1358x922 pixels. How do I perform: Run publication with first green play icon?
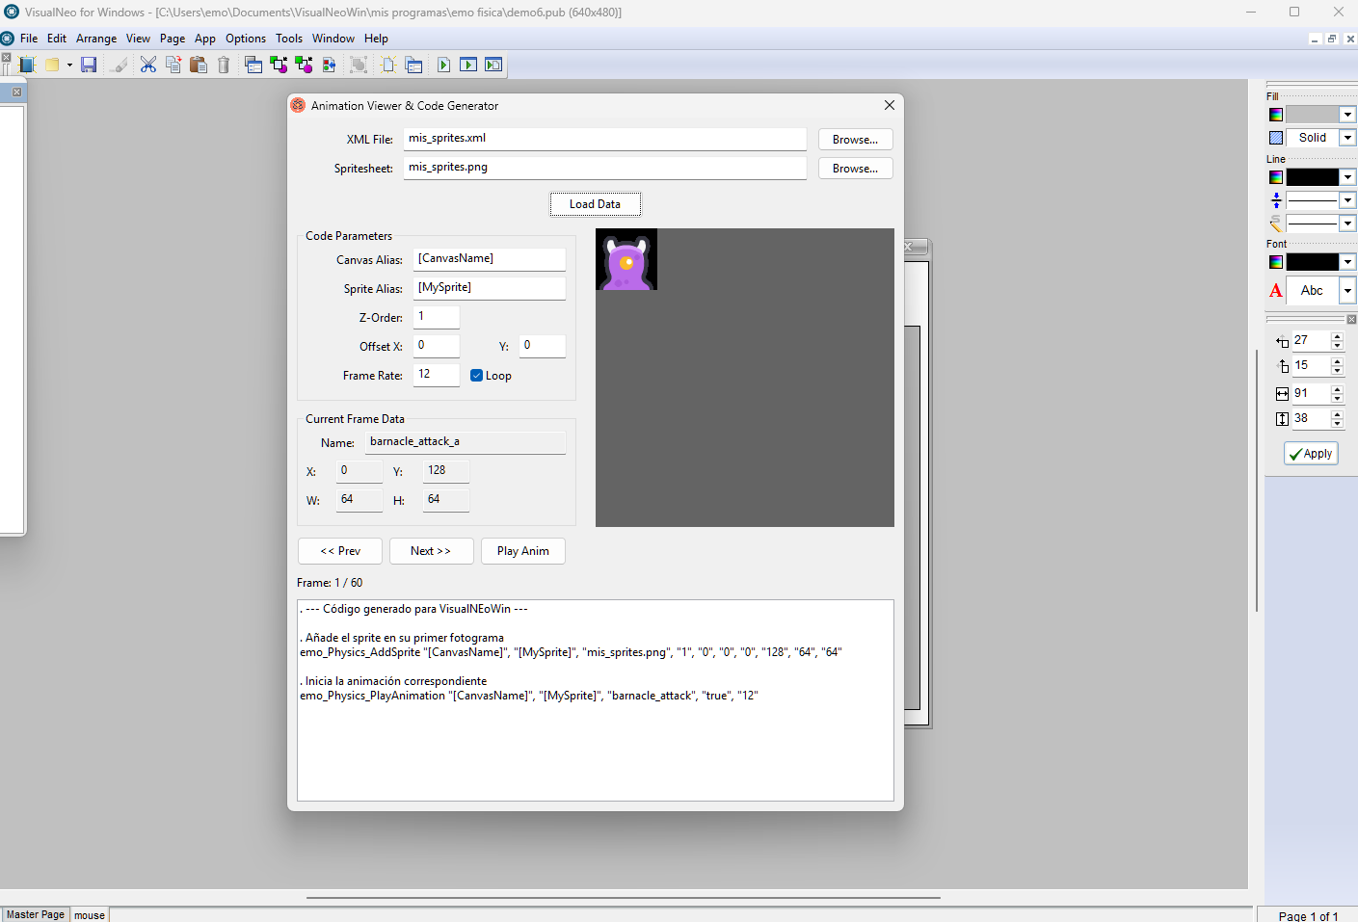pyautogui.click(x=443, y=65)
